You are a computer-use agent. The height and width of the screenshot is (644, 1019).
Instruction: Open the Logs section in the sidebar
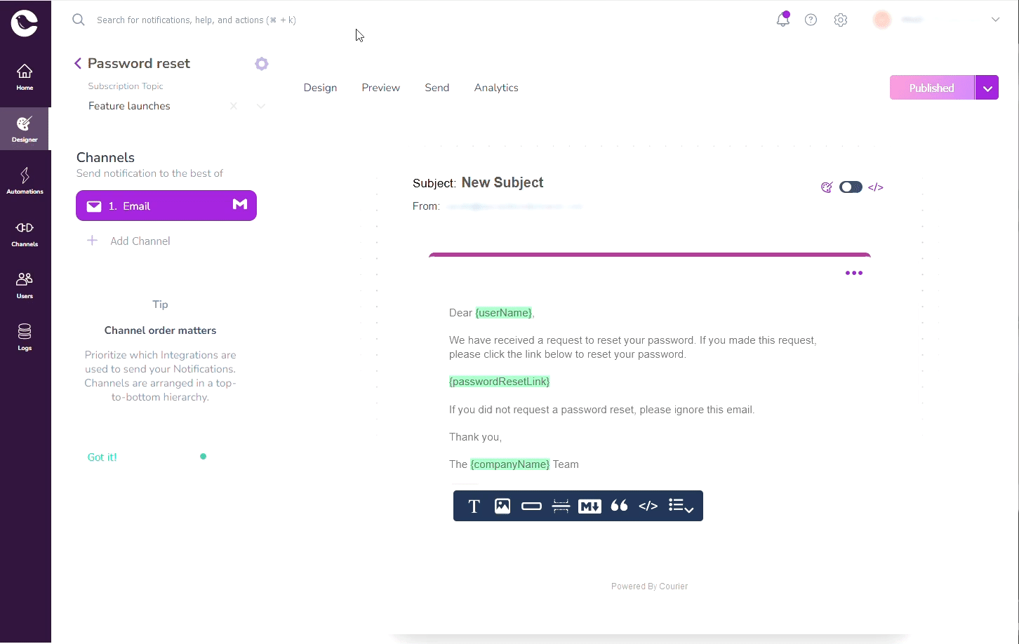[x=25, y=337]
